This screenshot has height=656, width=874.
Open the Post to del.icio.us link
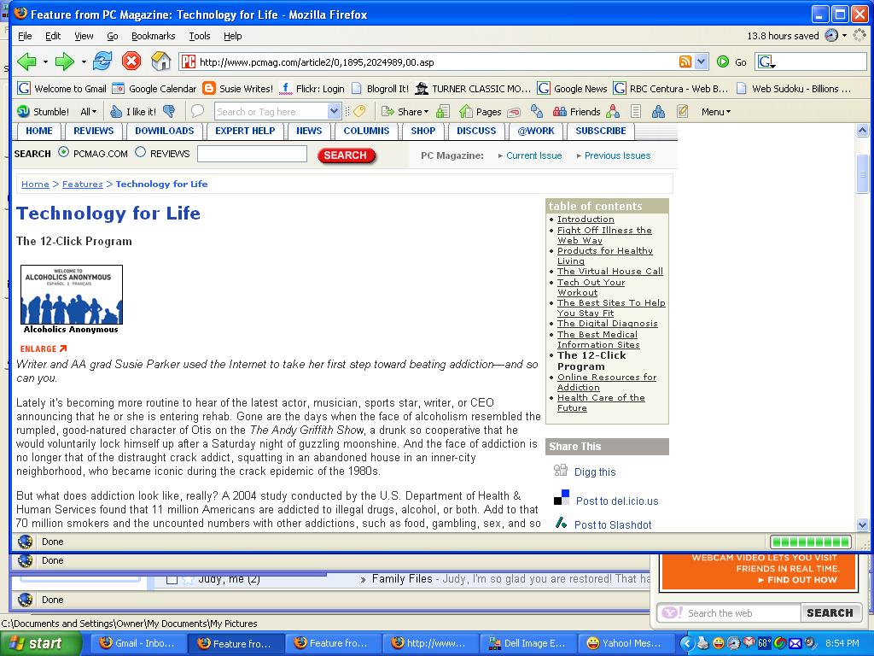tap(617, 501)
